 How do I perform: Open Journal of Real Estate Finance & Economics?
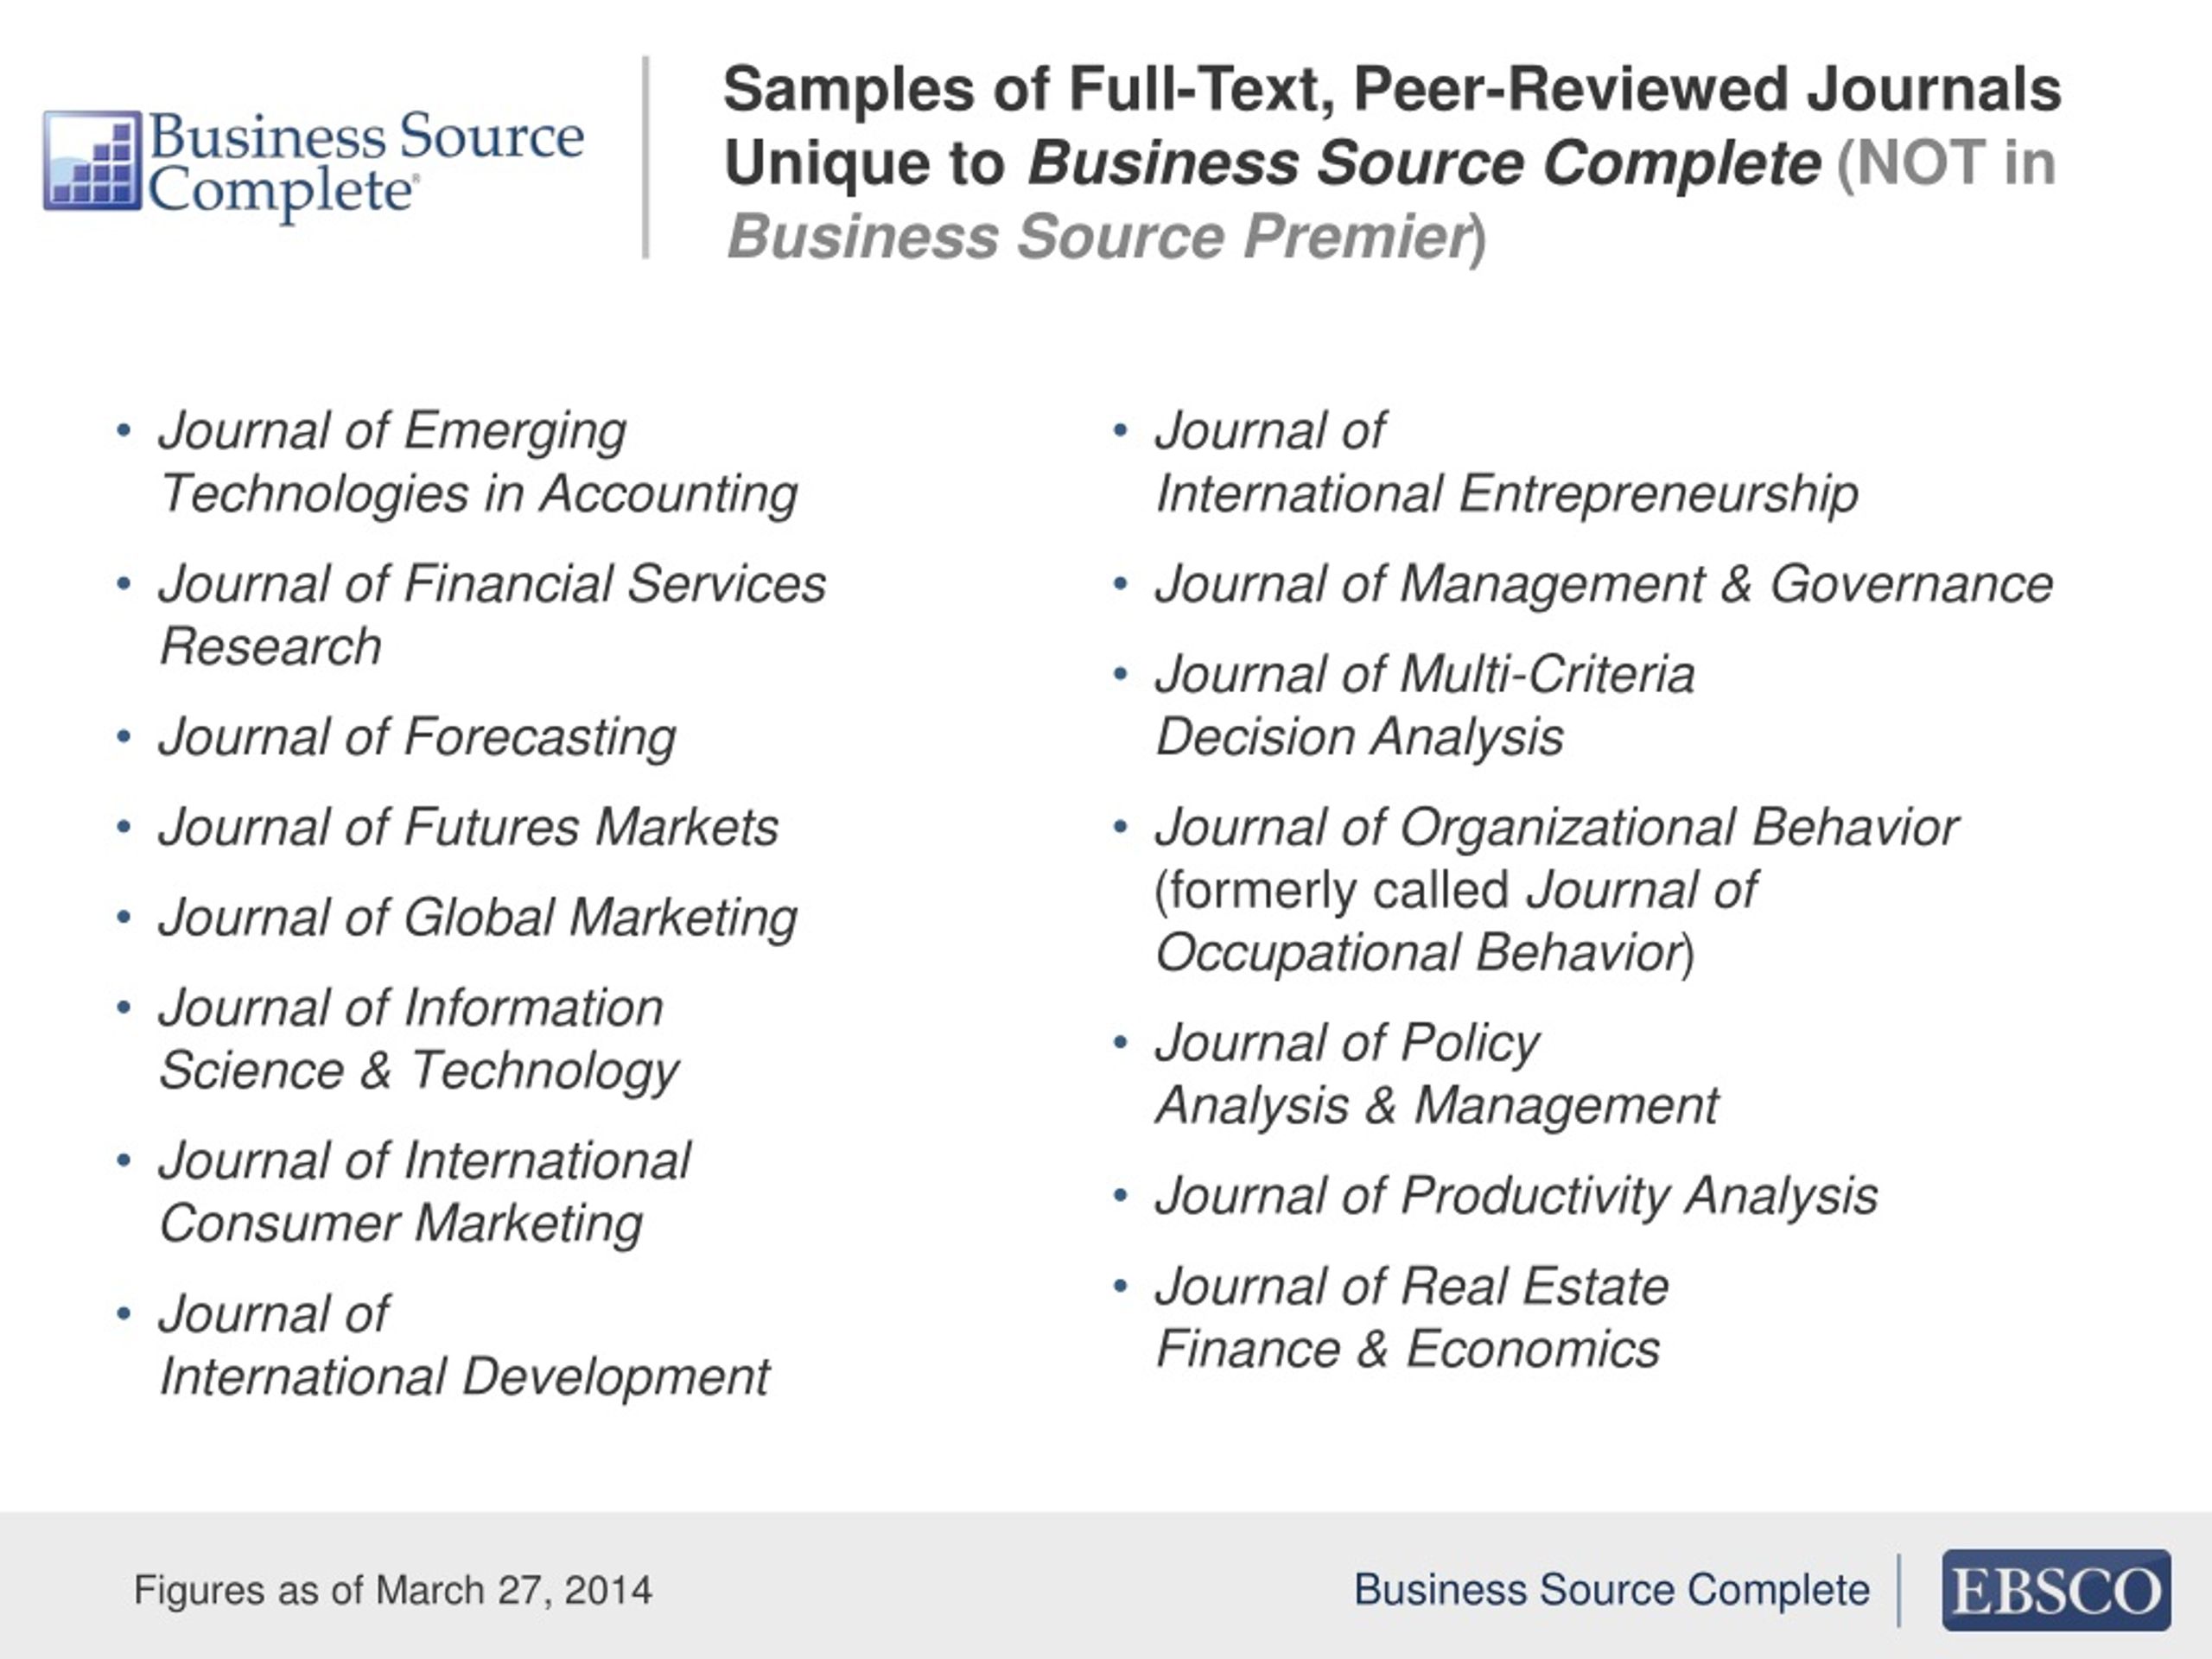tap(1411, 1317)
